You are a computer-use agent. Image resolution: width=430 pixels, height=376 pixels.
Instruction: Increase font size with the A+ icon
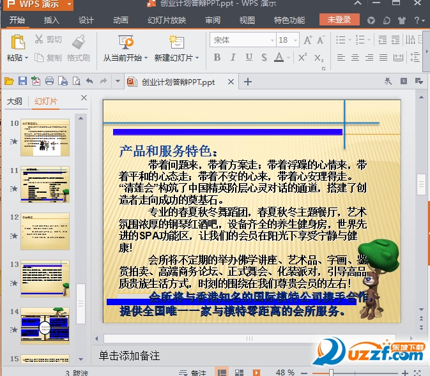307,40
